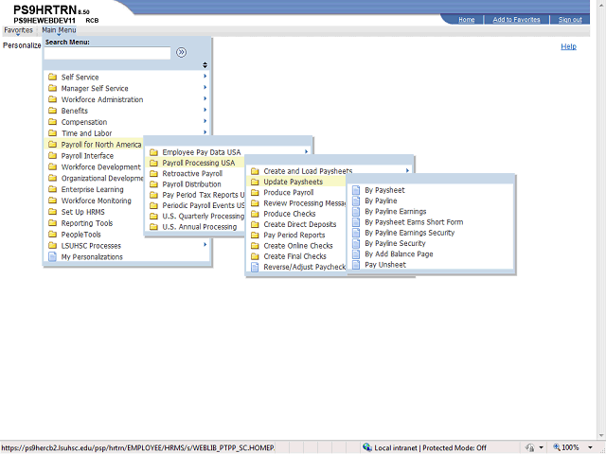
Task: Click the Employee Pay Data USA folder icon
Action: pos(153,151)
